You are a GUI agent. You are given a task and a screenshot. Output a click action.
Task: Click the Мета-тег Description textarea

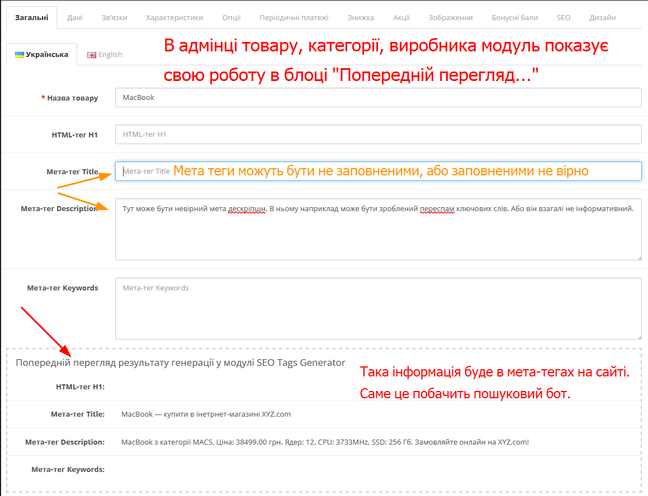[x=378, y=229]
